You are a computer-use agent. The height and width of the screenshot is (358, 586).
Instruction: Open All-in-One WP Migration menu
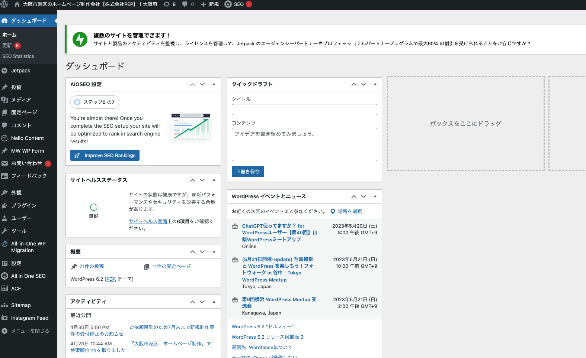[x=29, y=247]
